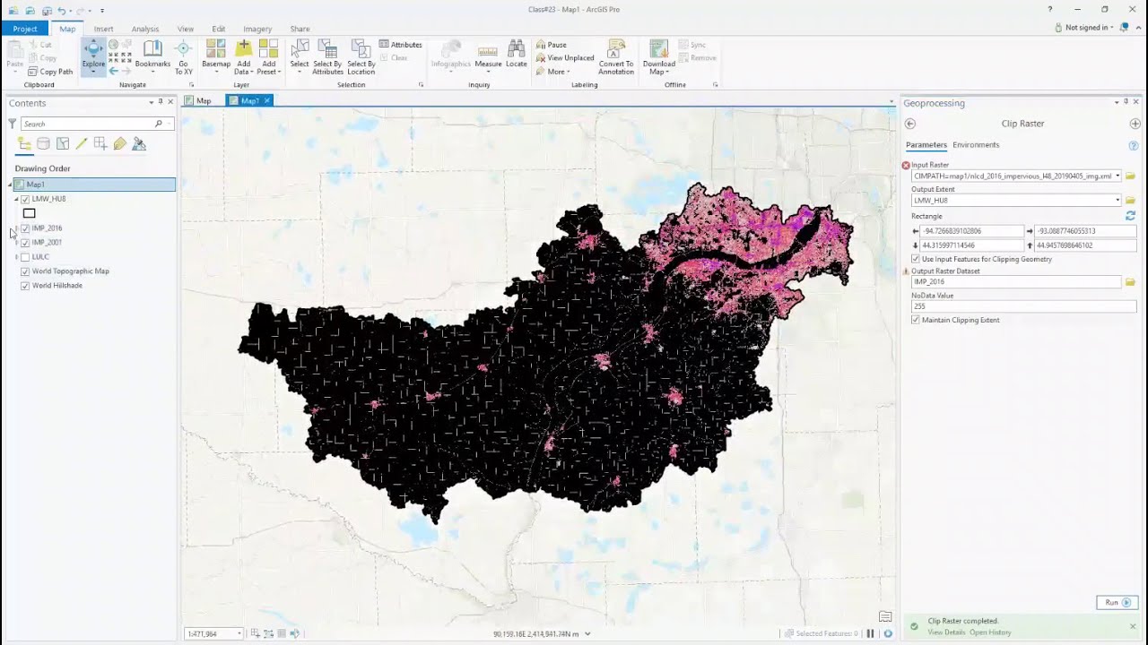Go back in the Geoprocessing pane
Image resolution: width=1148 pixels, height=645 pixels.
click(x=910, y=124)
